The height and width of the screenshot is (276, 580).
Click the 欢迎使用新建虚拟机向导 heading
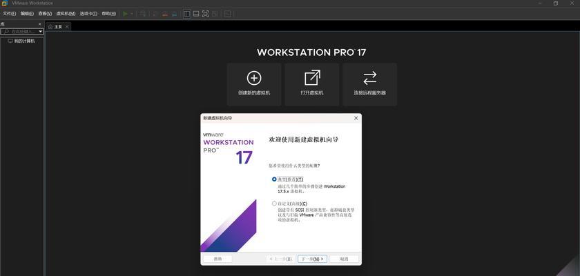(303, 140)
